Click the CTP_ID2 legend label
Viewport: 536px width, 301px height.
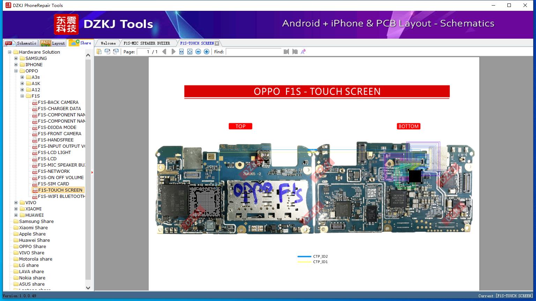coord(320,256)
